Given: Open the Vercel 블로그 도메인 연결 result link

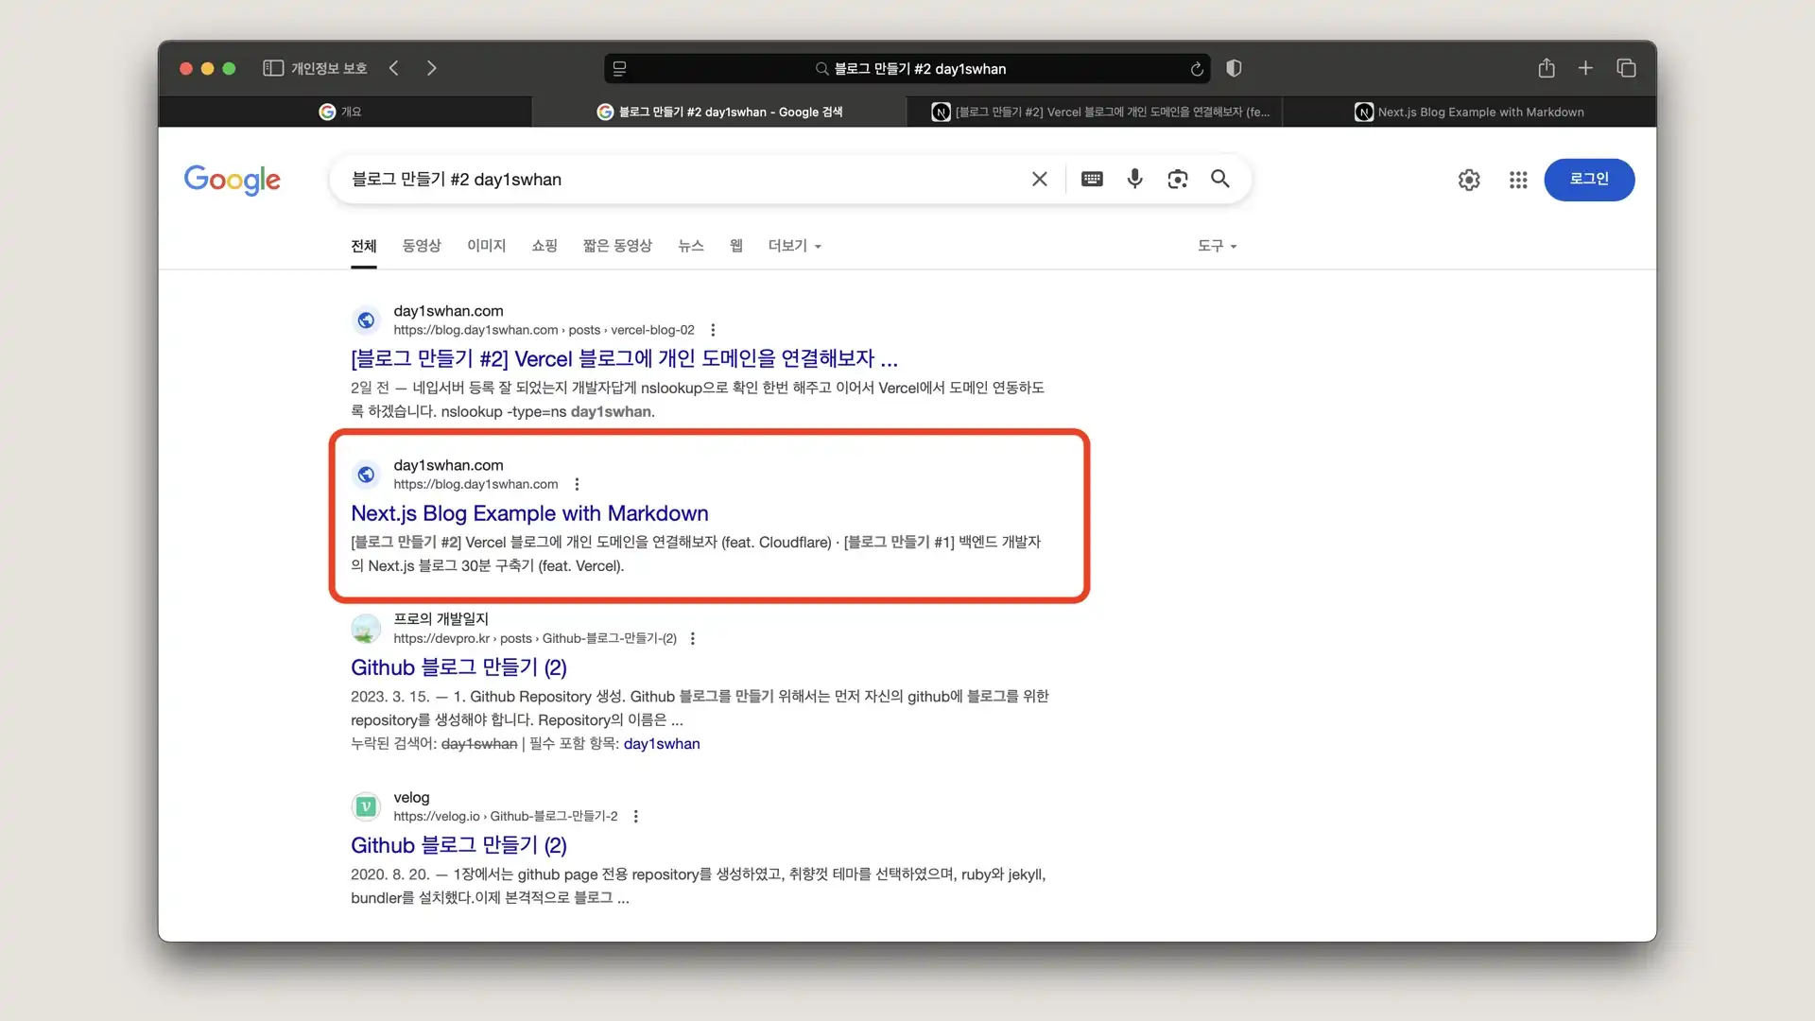Looking at the screenshot, I should (624, 359).
